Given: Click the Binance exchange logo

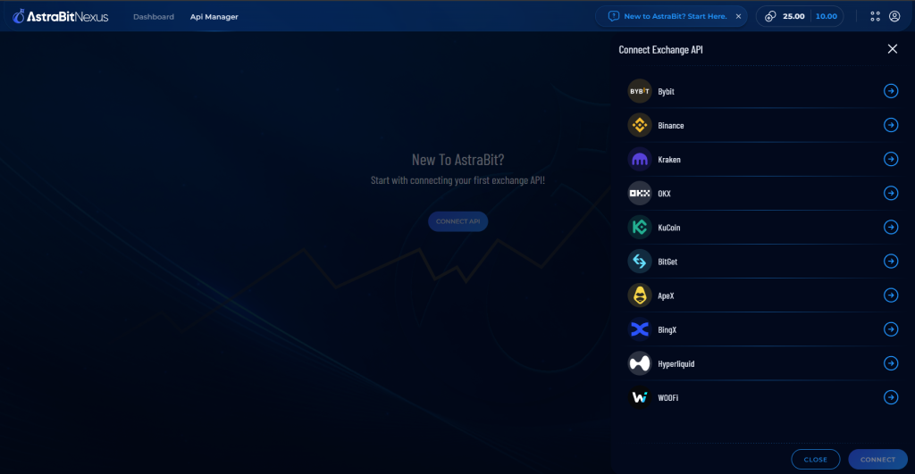Looking at the screenshot, I should point(640,125).
